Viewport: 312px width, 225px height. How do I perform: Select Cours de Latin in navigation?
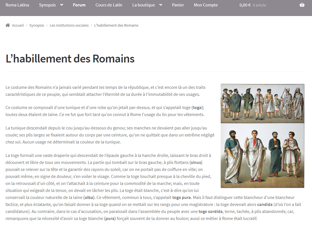tap(109, 5)
